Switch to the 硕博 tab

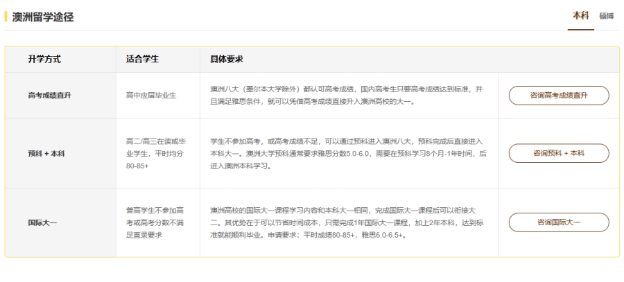click(x=607, y=16)
